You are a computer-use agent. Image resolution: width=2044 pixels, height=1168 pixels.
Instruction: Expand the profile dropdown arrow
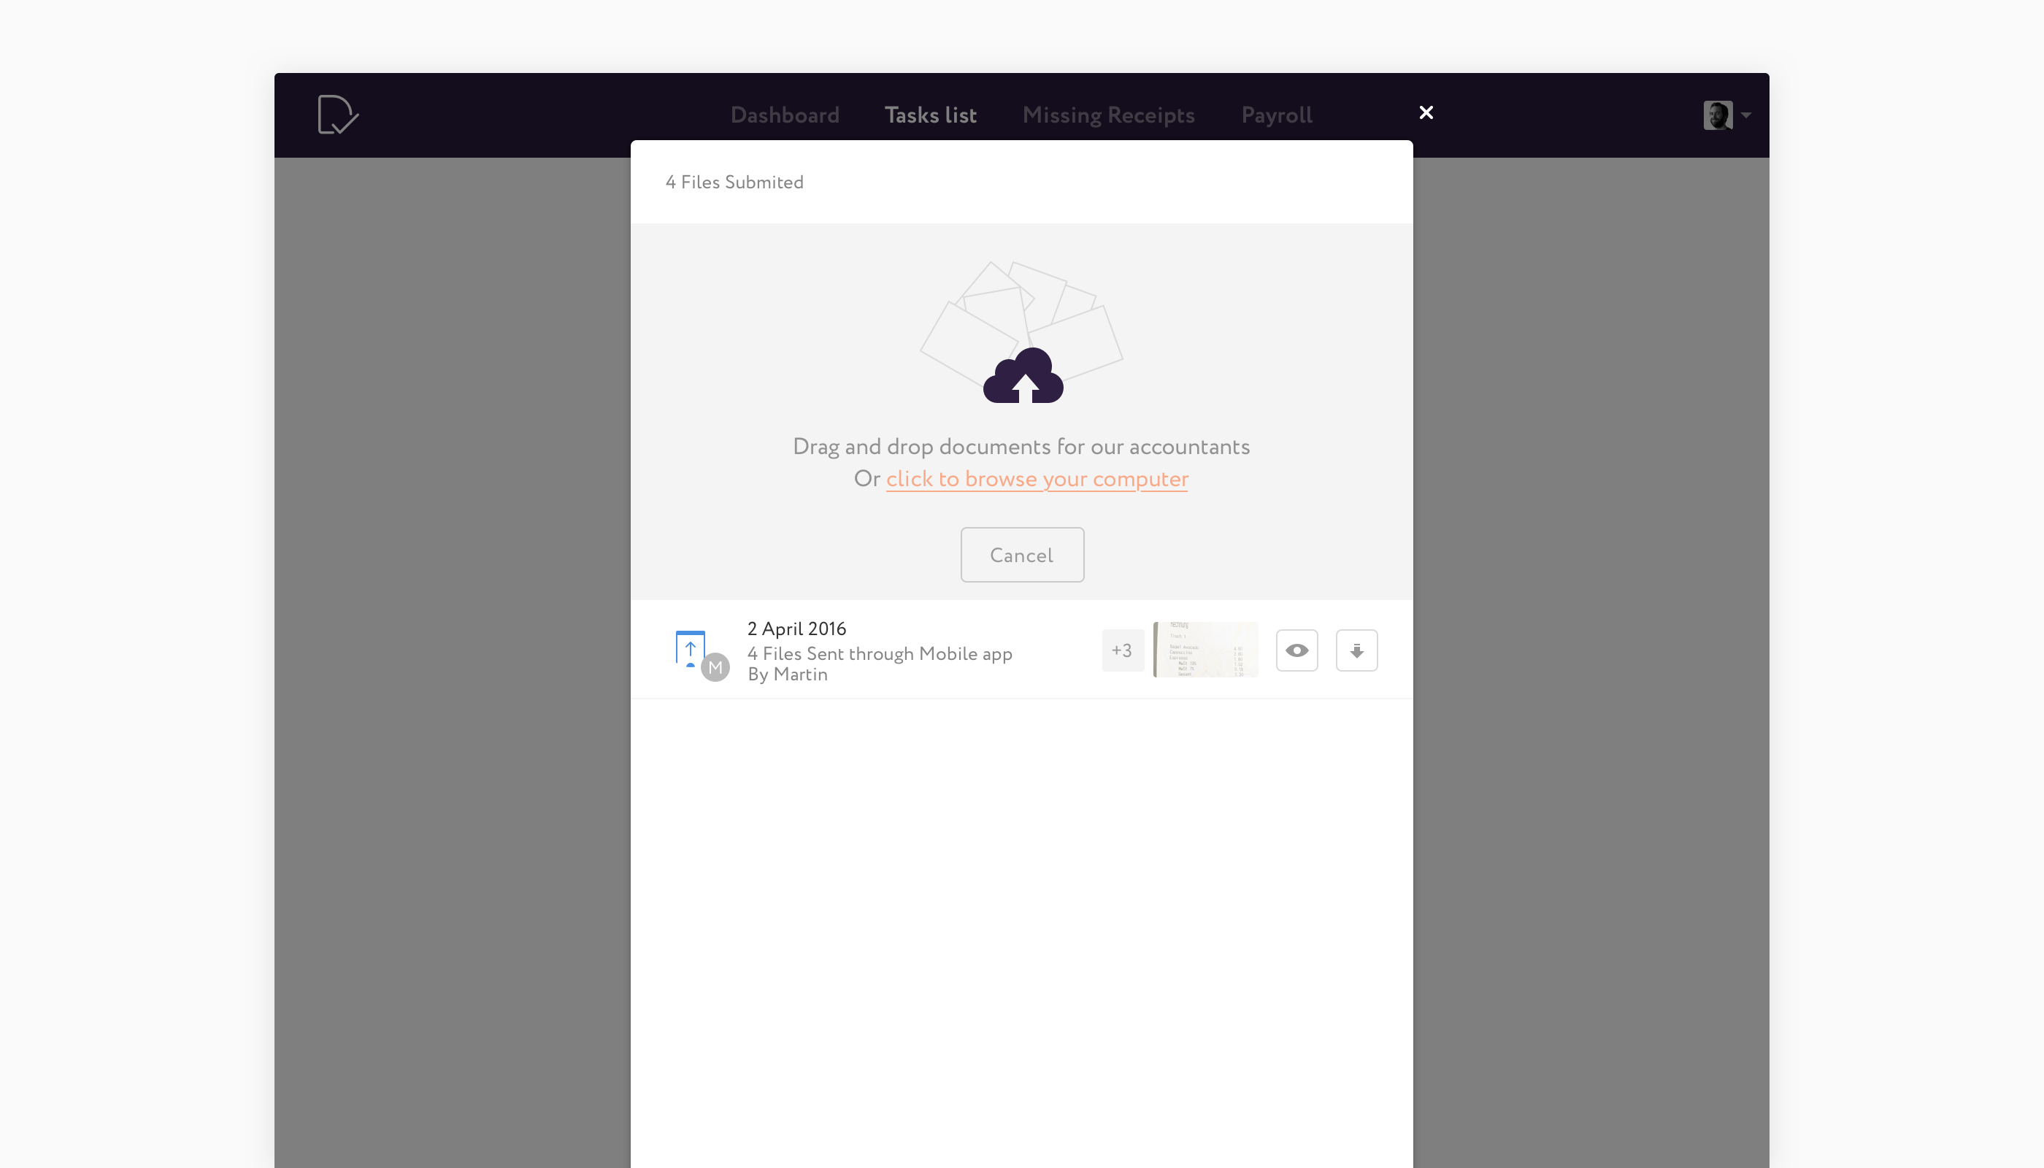pyautogui.click(x=1746, y=115)
